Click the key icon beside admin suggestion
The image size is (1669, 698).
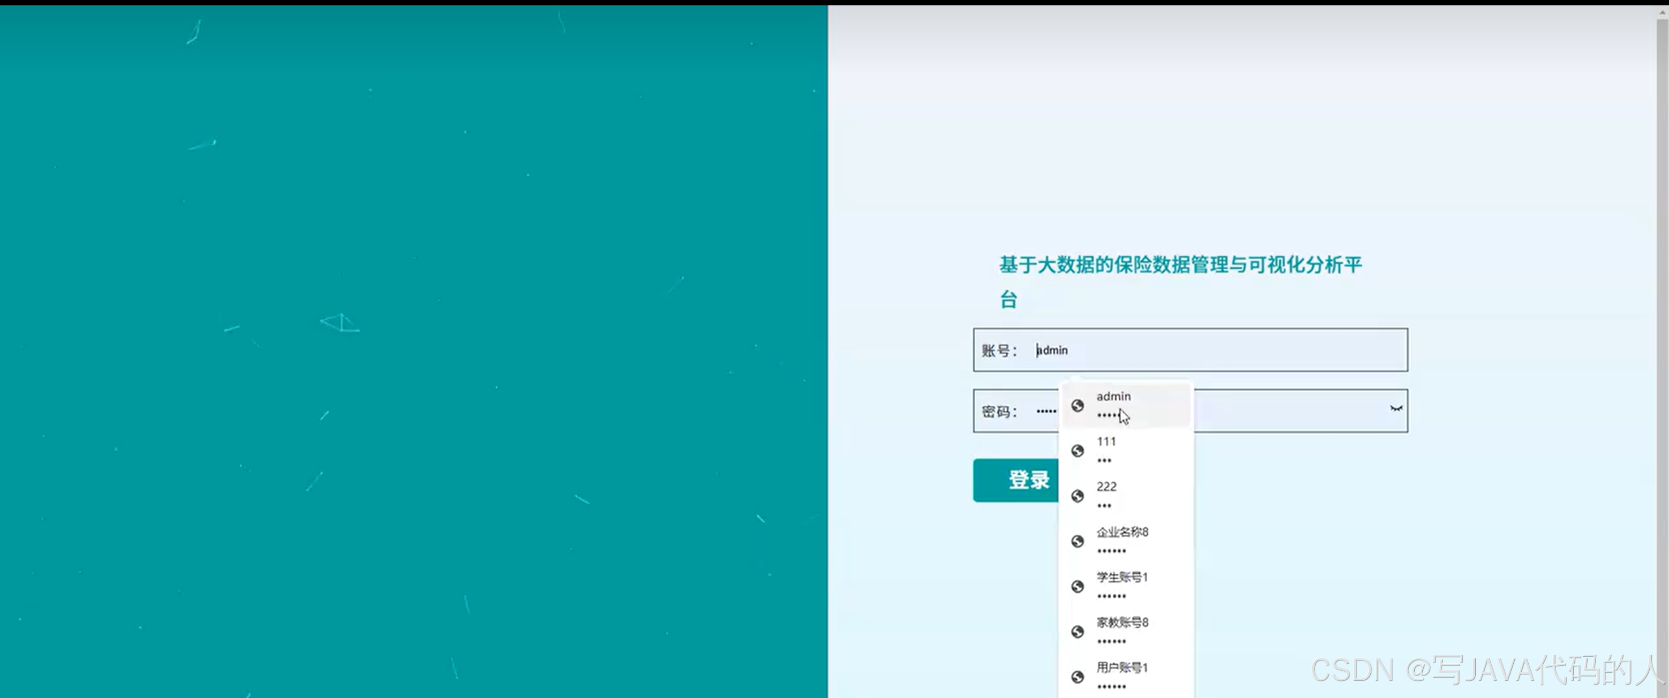click(x=1078, y=405)
